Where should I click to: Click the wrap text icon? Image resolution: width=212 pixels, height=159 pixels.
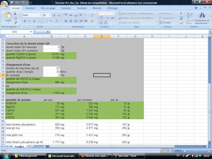point(92,15)
